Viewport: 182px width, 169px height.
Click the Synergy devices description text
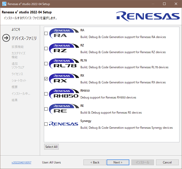(x=127, y=128)
